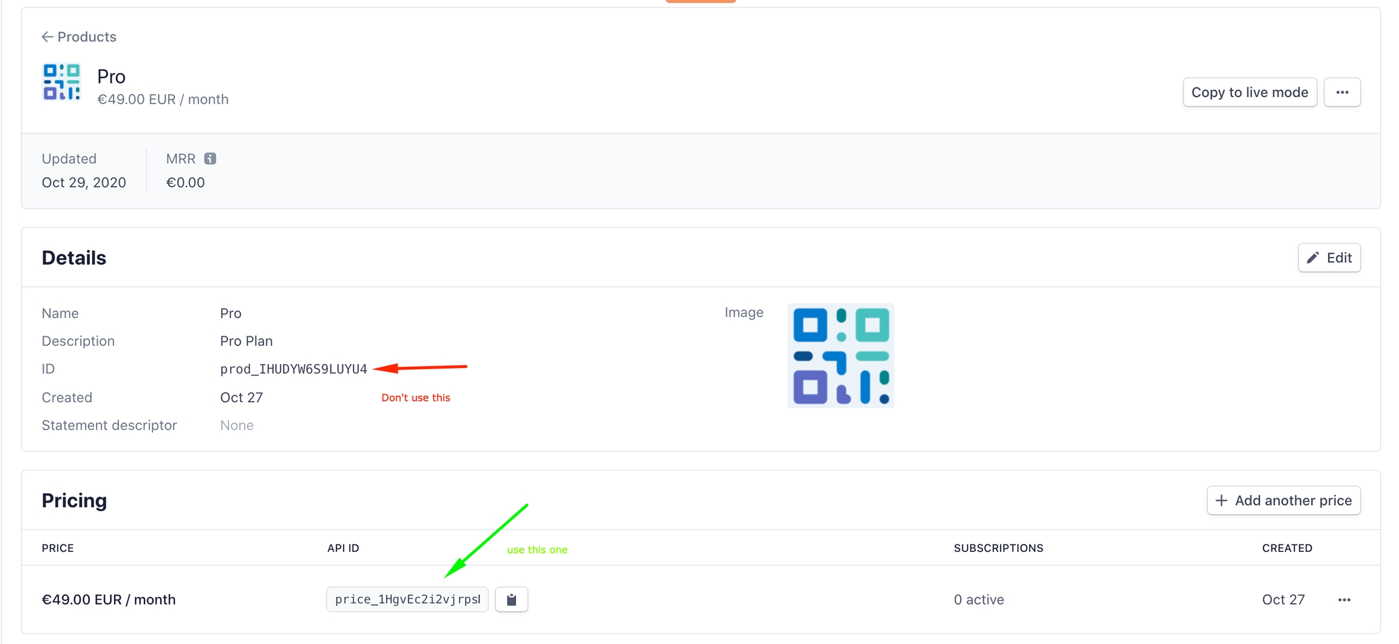Click the MRR info icon
1399x644 pixels.
[210, 158]
